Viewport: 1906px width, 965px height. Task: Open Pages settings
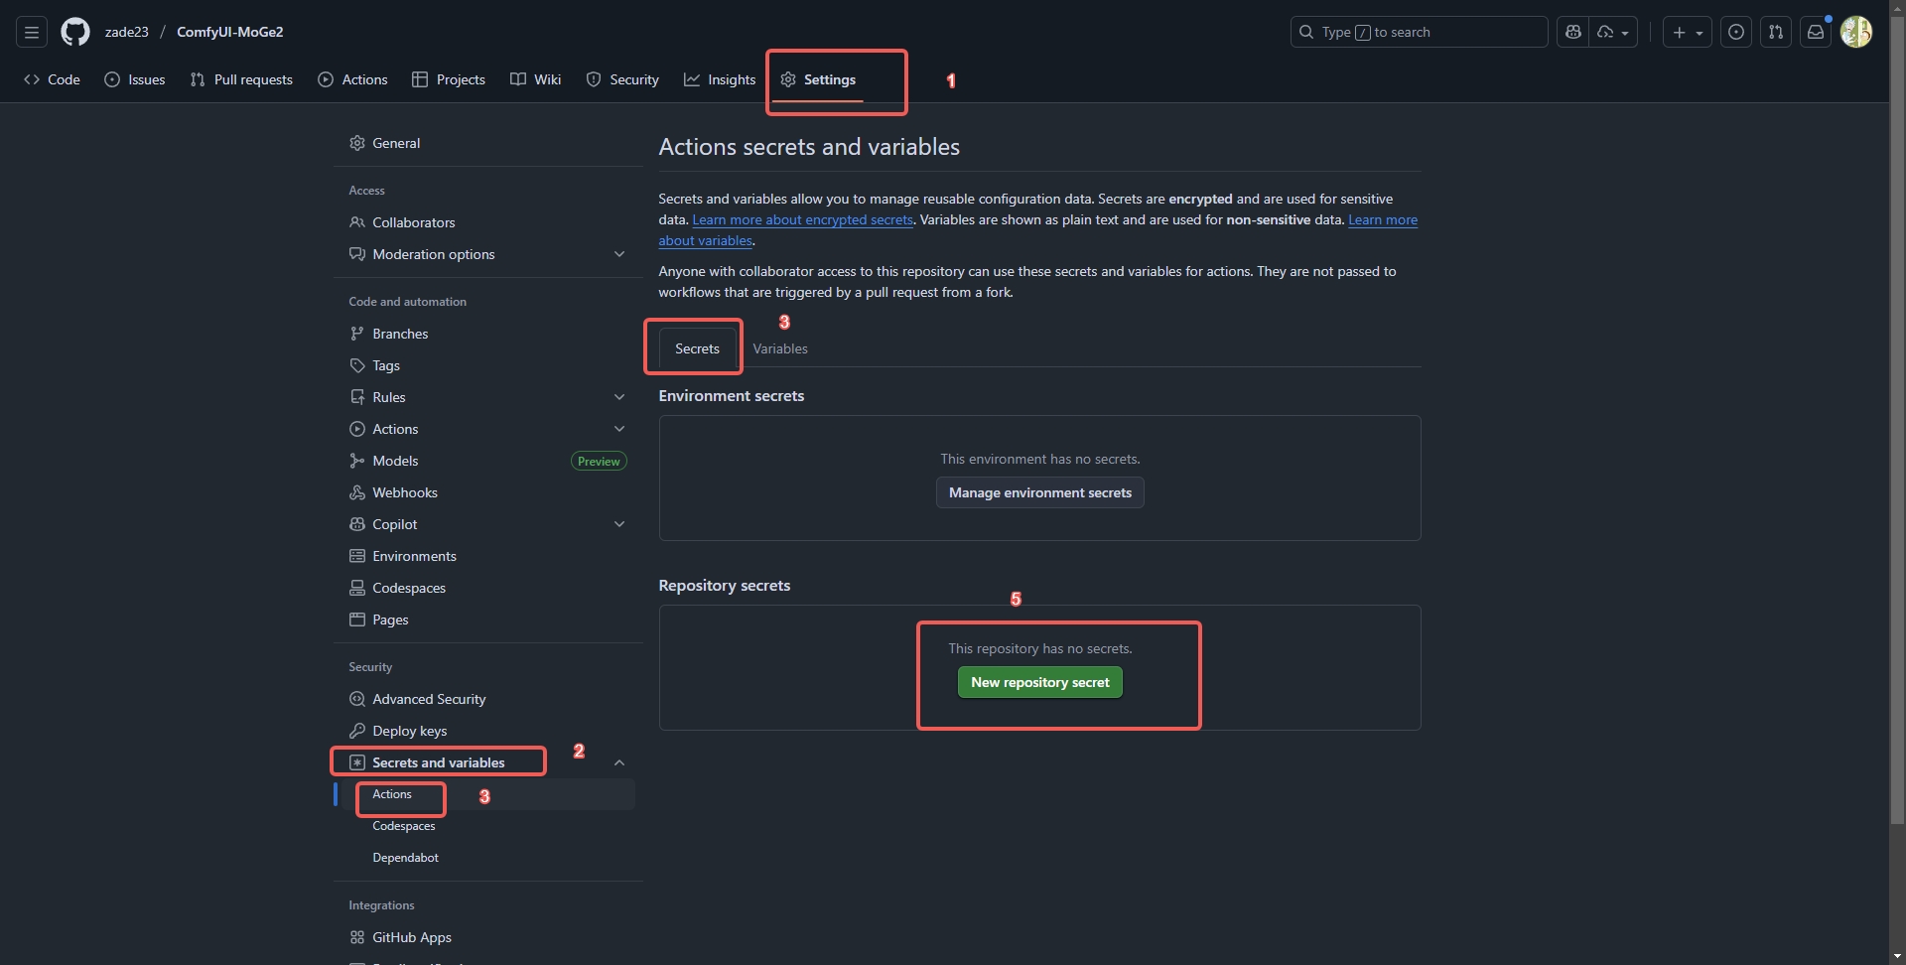[488, 620]
